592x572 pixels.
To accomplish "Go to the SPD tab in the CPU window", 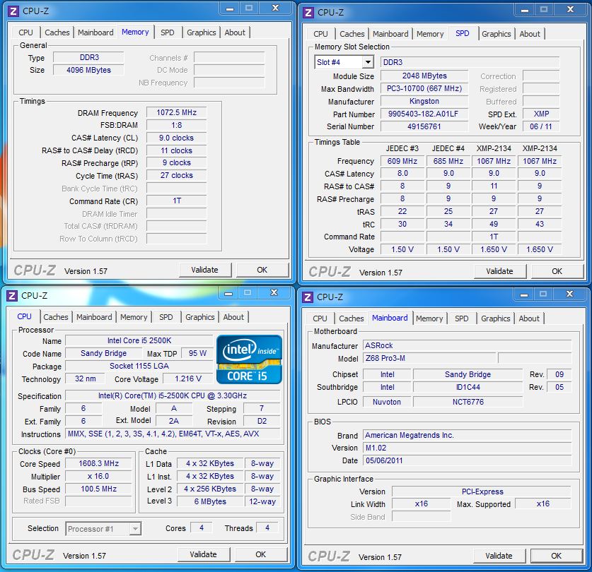I will click(166, 318).
